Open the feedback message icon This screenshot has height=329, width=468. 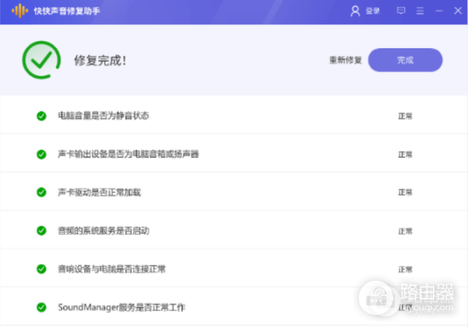coord(401,11)
